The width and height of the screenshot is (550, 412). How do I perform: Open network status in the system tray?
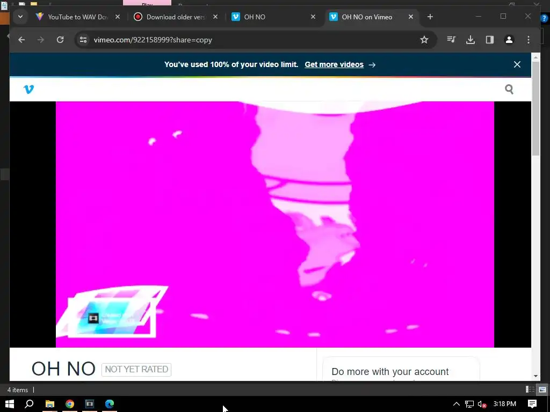[x=469, y=404]
